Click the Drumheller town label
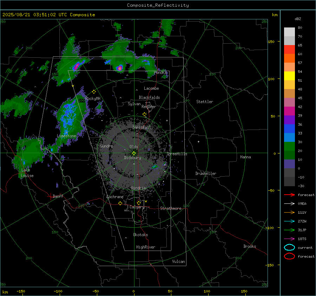 click(206, 174)
